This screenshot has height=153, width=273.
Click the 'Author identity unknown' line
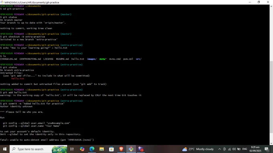coord(16,107)
